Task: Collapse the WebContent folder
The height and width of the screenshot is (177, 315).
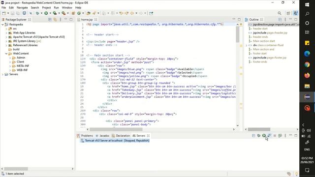Action: tap(6, 54)
